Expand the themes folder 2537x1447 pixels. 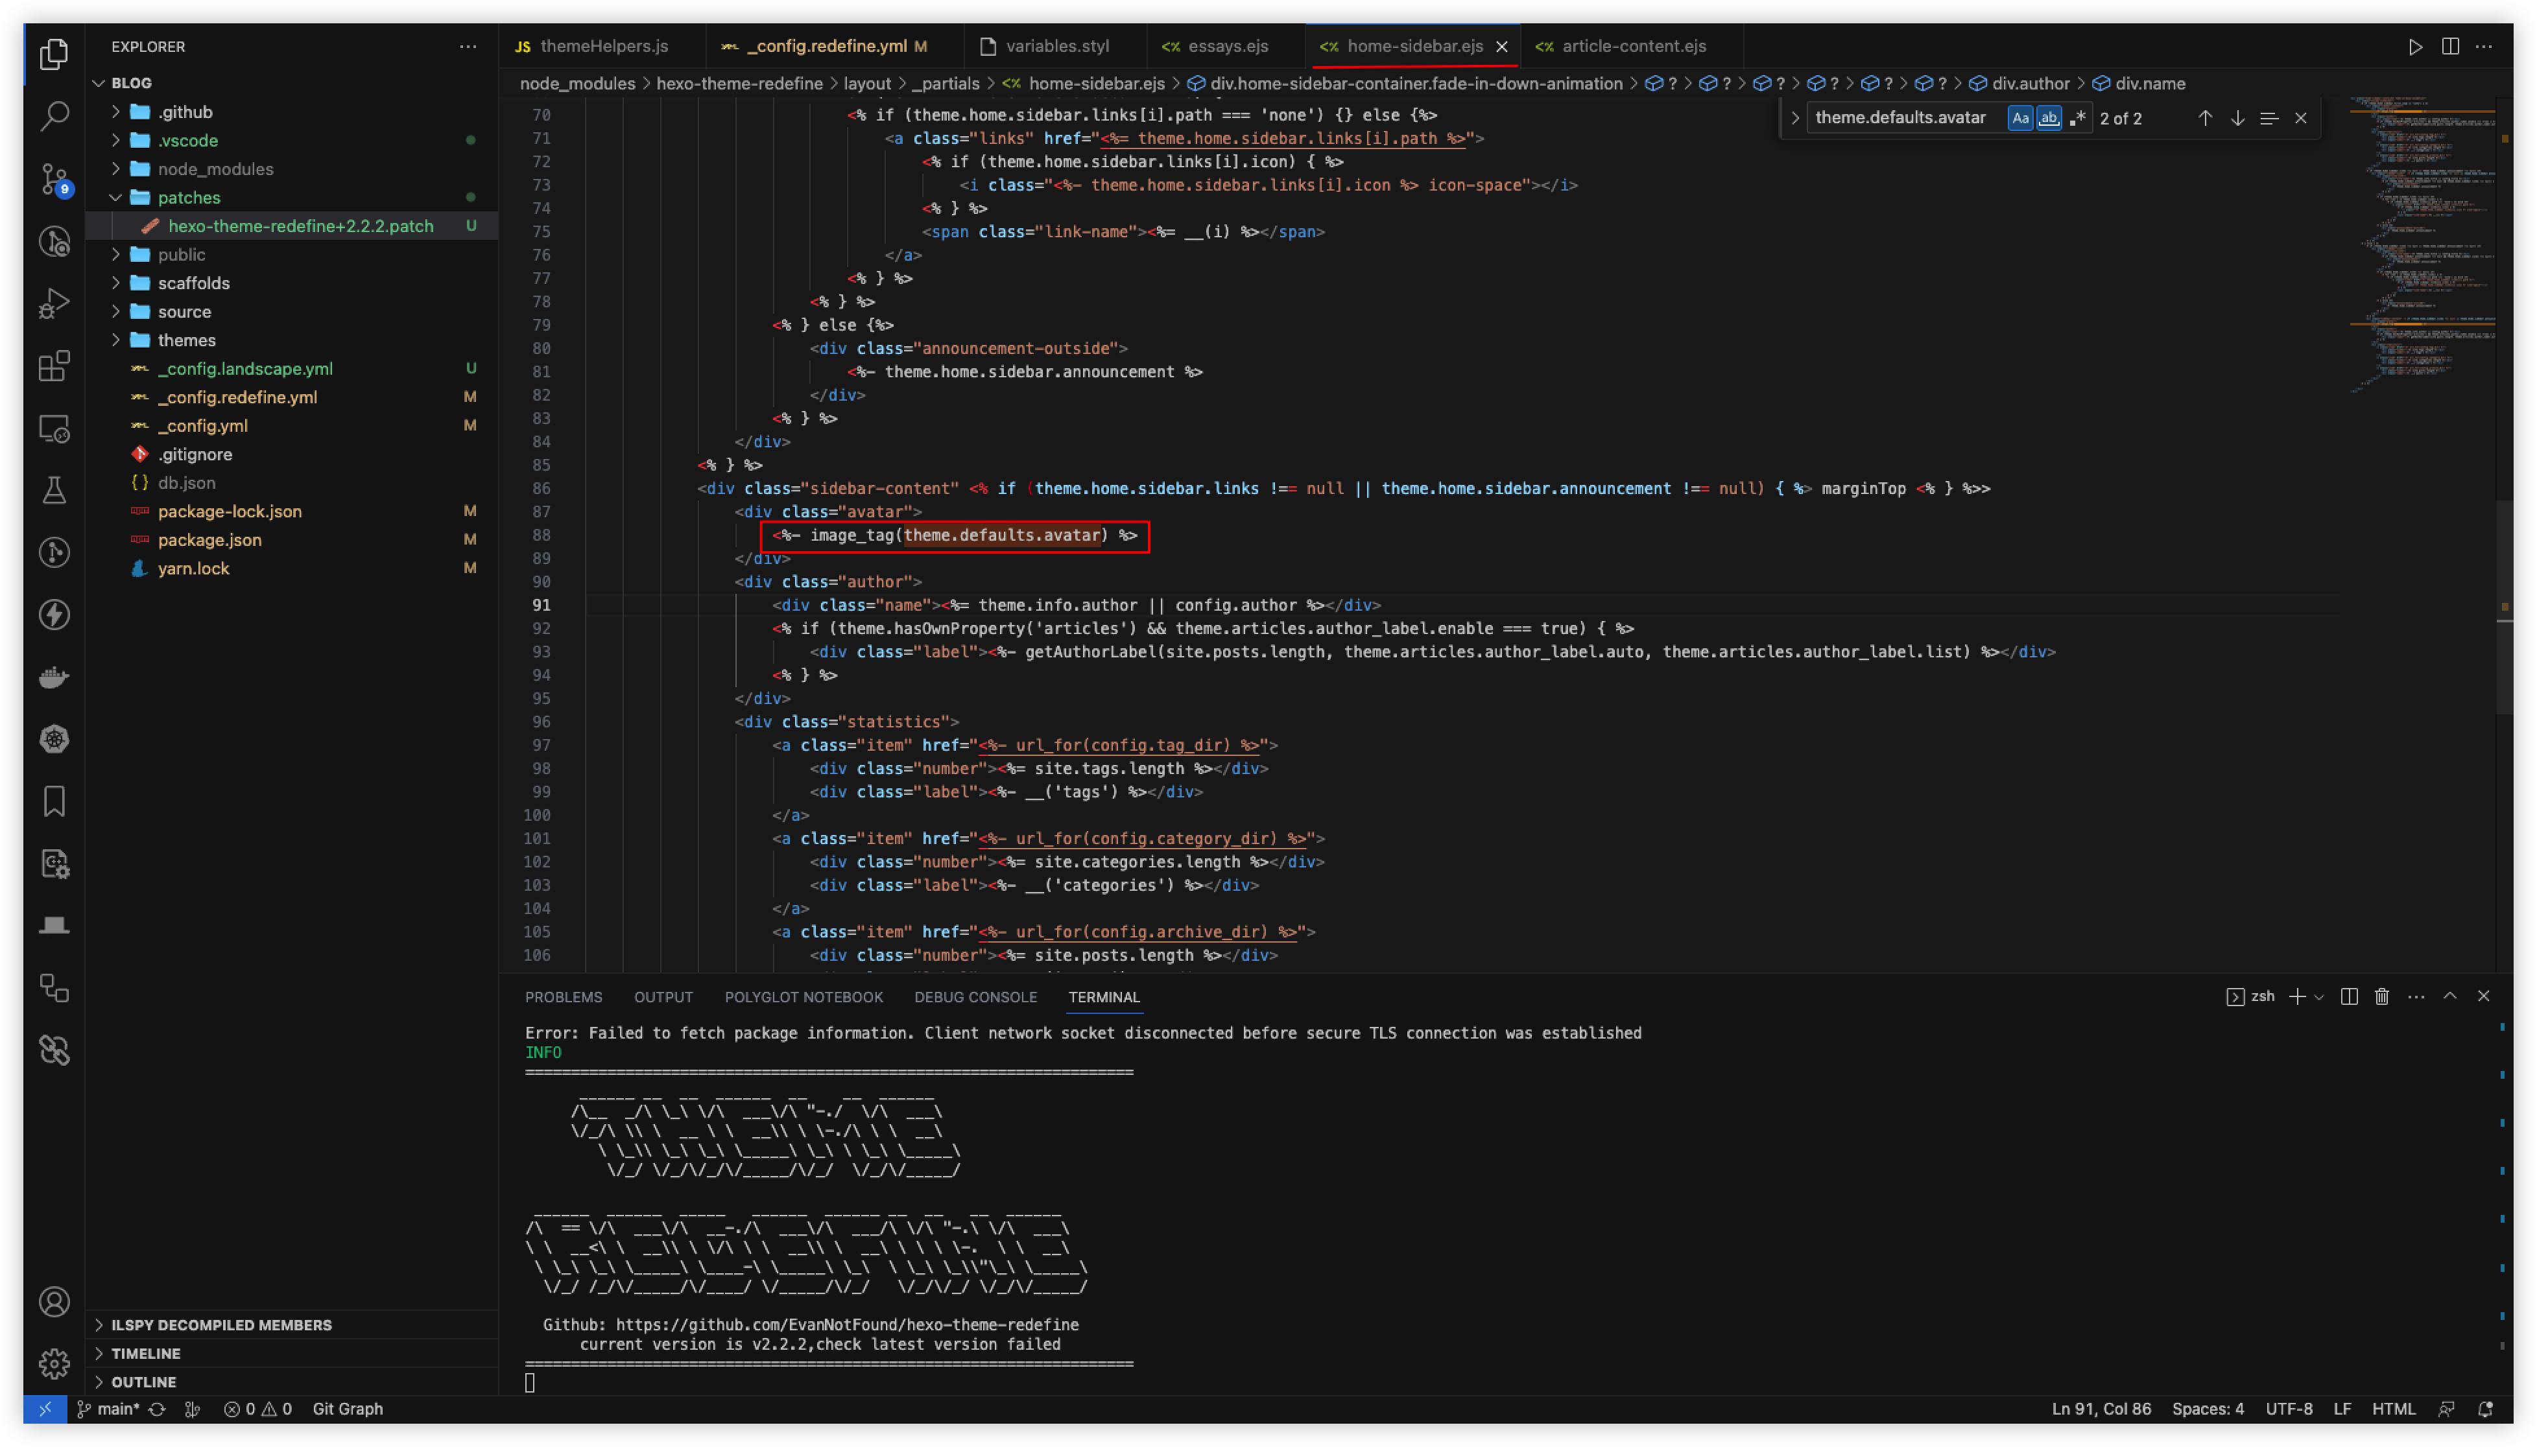pos(188,339)
